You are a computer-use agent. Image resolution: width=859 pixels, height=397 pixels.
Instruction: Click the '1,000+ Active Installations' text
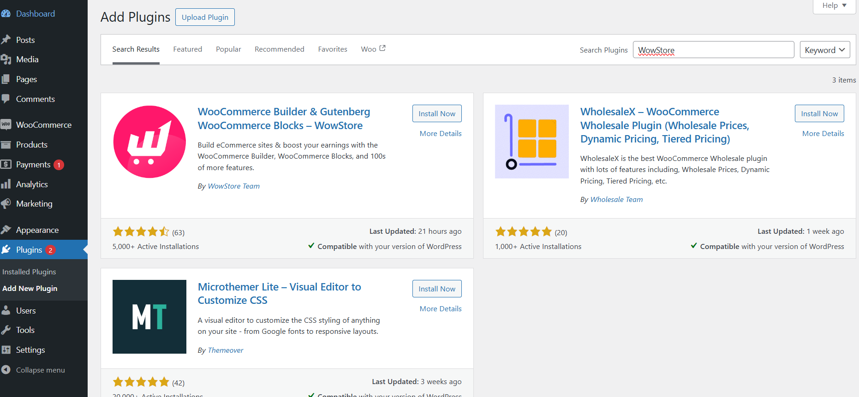click(x=538, y=247)
